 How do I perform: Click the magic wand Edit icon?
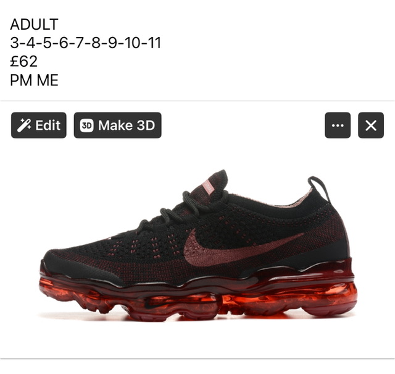24,125
